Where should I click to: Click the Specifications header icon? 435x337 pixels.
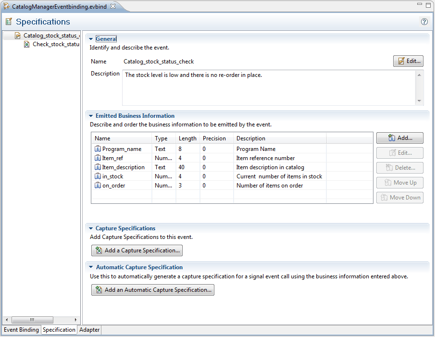7,22
